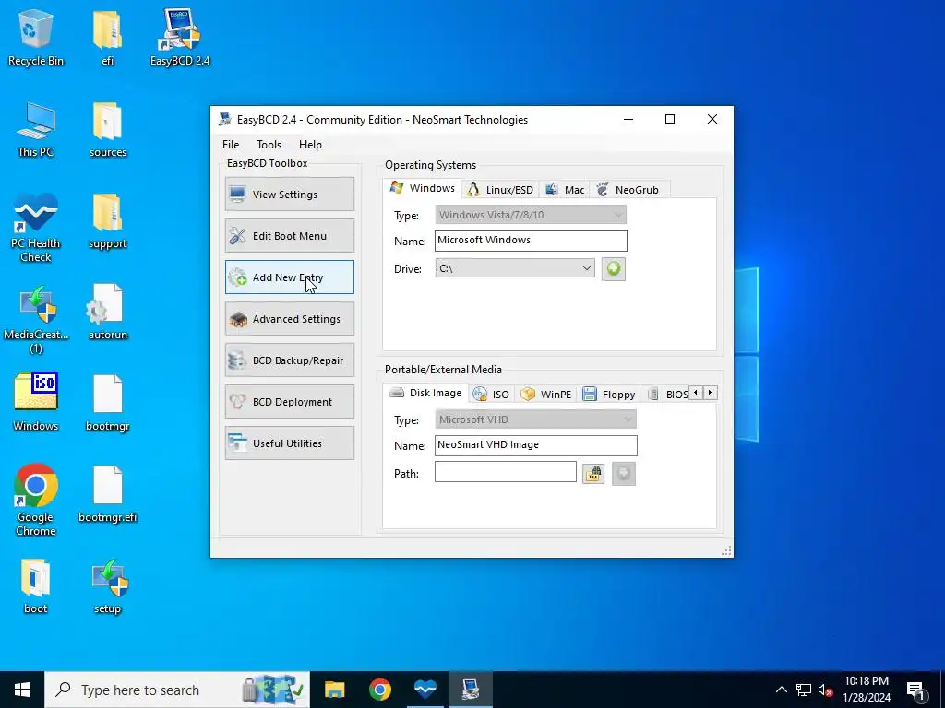Screen dimensions: 945x708
Task: Open BCD Deployment
Action: (x=289, y=402)
